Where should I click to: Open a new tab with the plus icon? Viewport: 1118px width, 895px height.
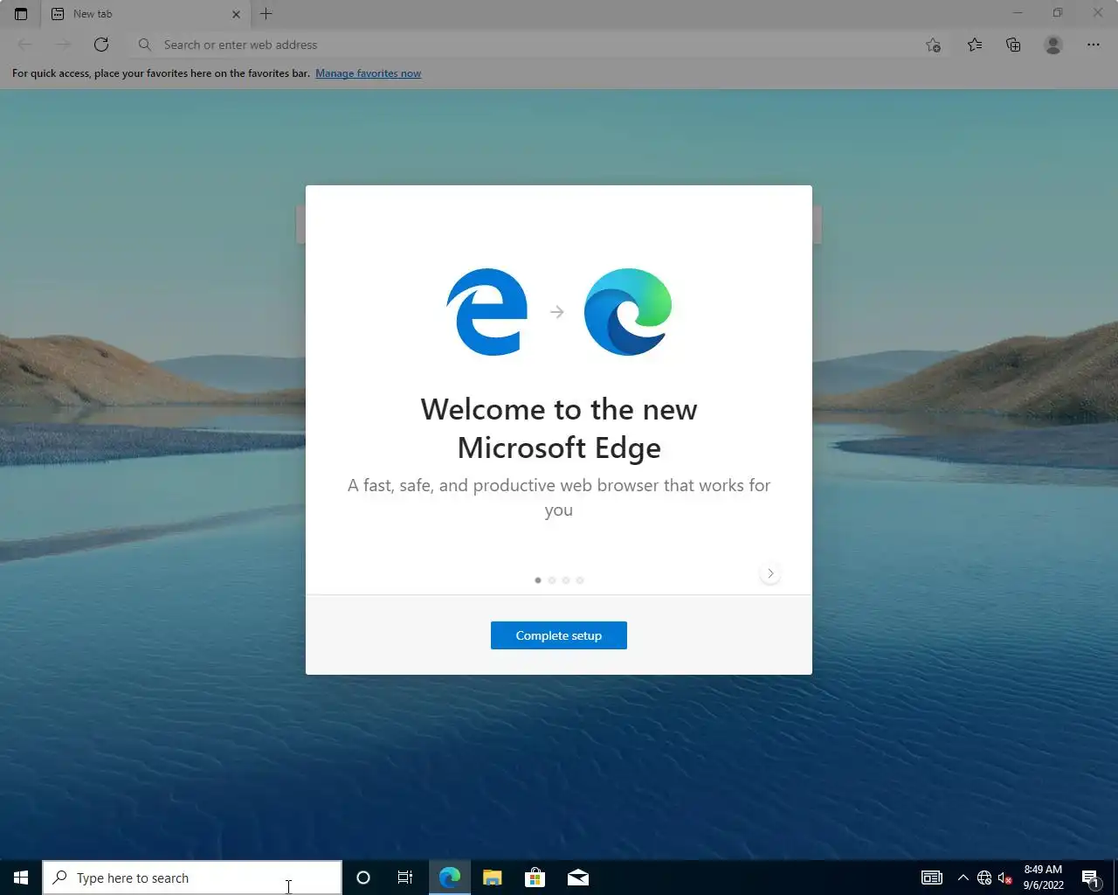(x=266, y=14)
